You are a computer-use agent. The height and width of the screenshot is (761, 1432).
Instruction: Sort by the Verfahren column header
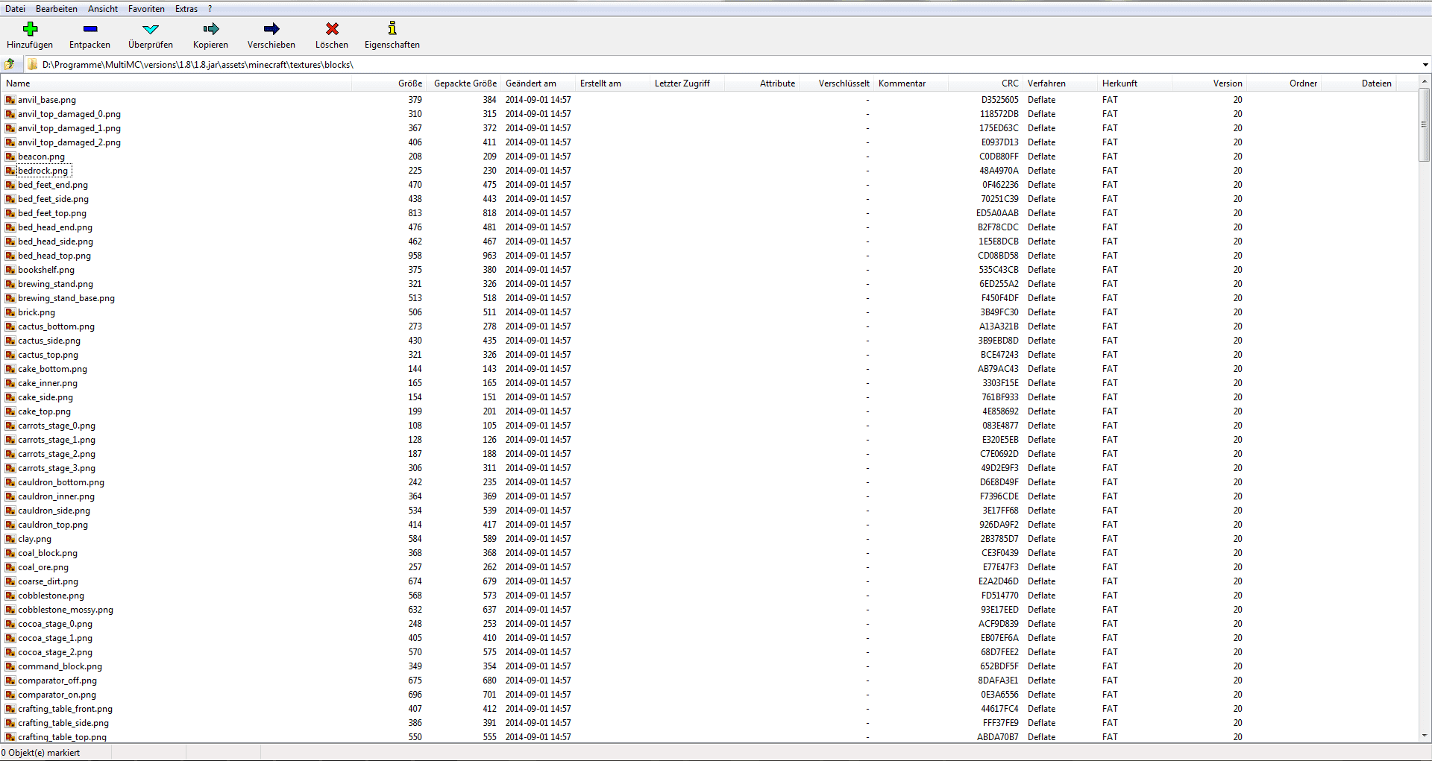1060,83
